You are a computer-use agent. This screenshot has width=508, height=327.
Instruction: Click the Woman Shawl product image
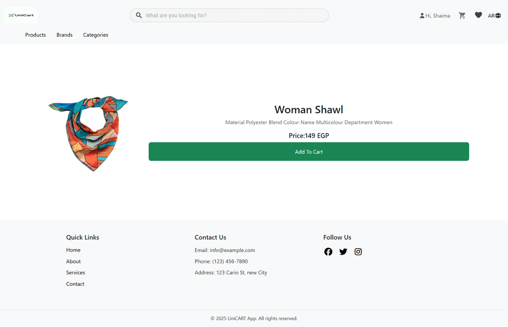click(x=88, y=134)
